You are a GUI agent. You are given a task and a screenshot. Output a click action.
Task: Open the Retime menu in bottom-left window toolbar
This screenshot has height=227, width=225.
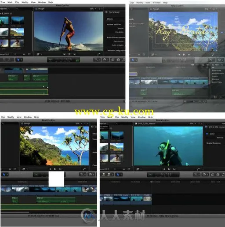(x=91, y=175)
